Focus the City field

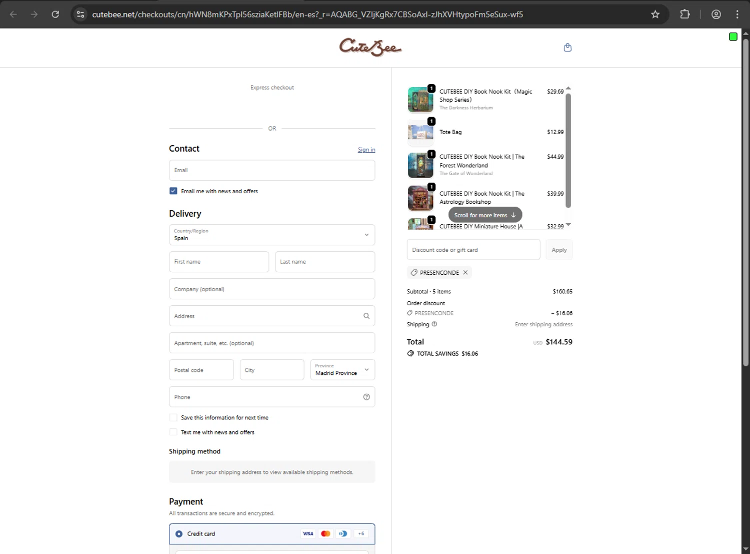pos(272,370)
